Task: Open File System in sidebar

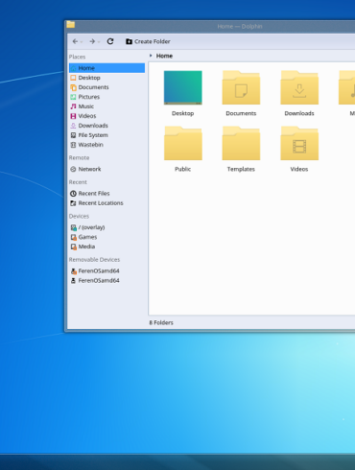Action: coord(106,135)
